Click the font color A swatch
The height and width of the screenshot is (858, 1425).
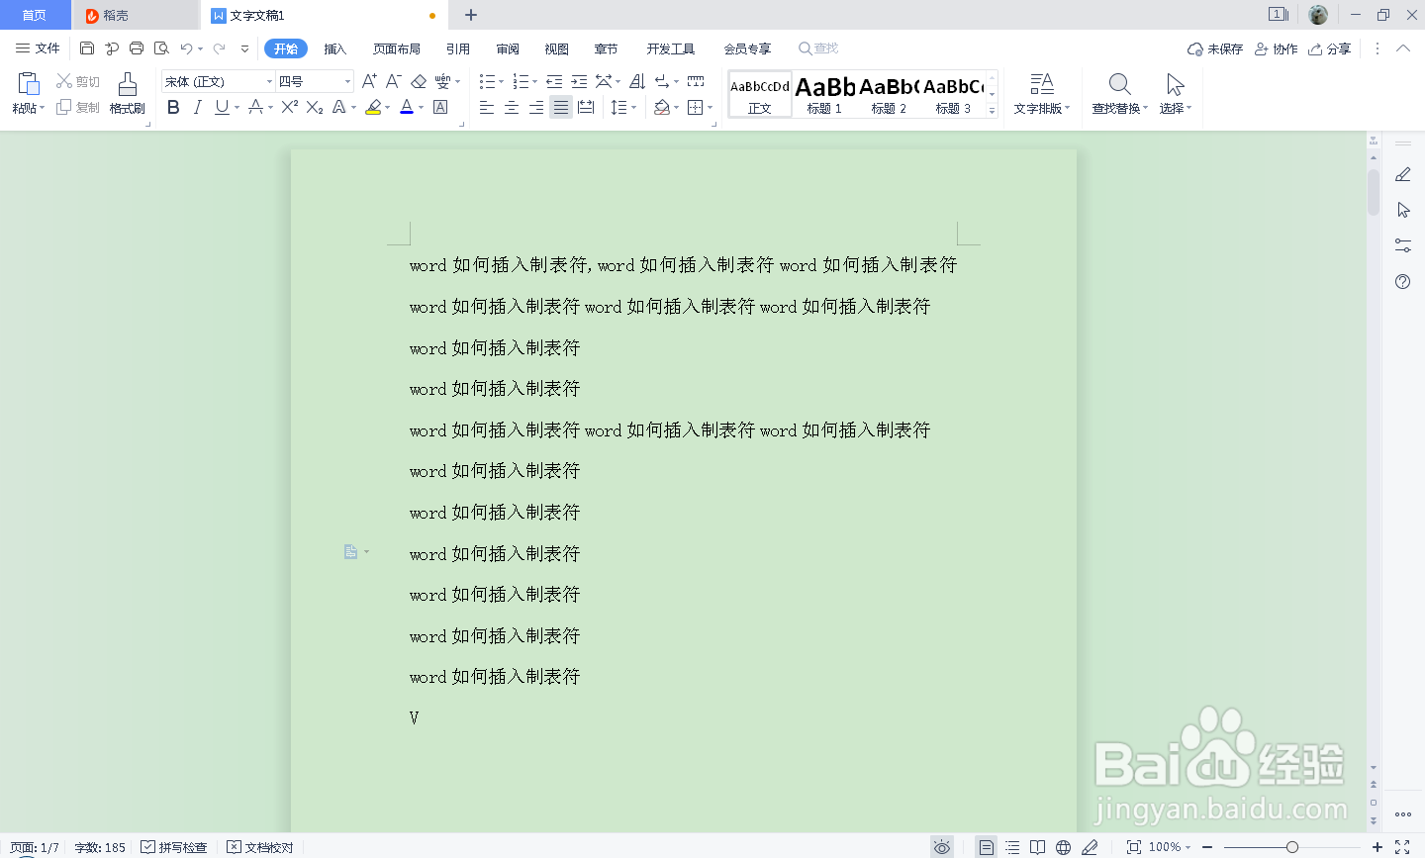pos(406,107)
